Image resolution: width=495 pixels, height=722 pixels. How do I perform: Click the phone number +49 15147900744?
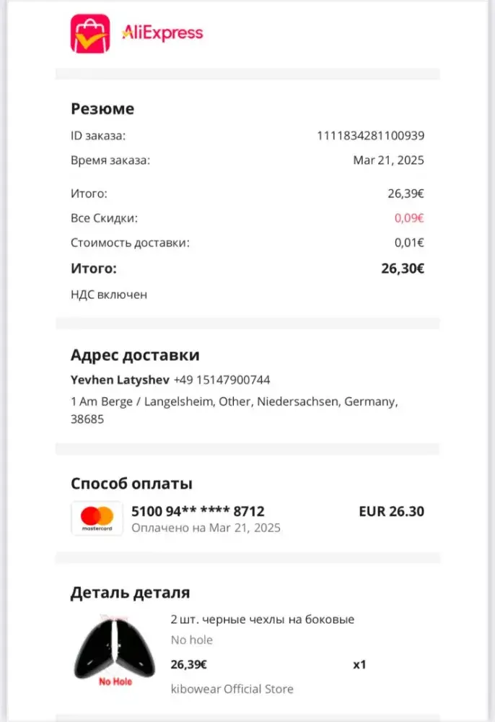click(x=222, y=380)
